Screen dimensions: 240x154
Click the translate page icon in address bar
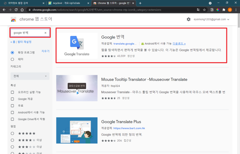(198, 10)
